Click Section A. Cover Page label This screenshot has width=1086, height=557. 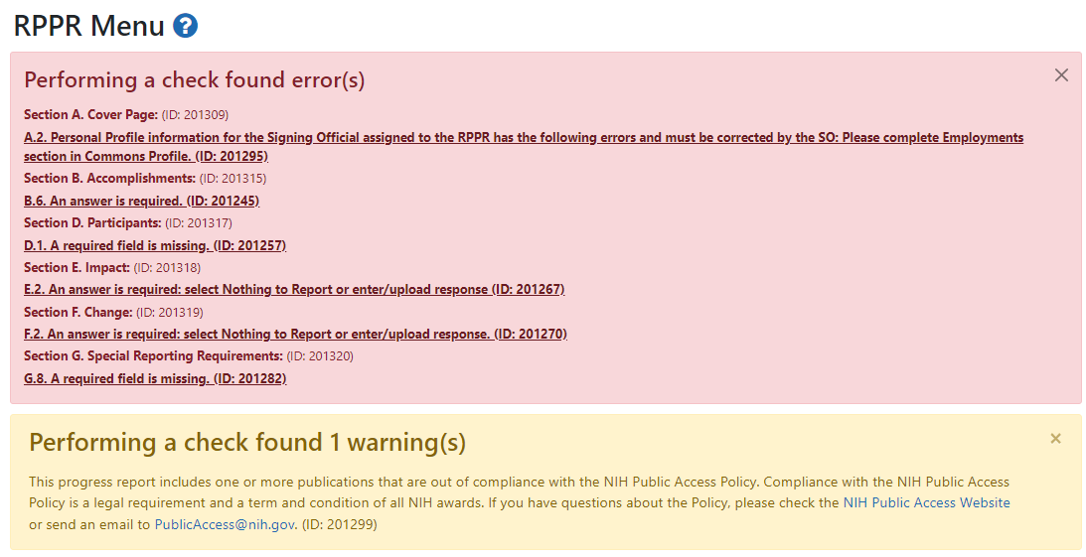click(90, 115)
